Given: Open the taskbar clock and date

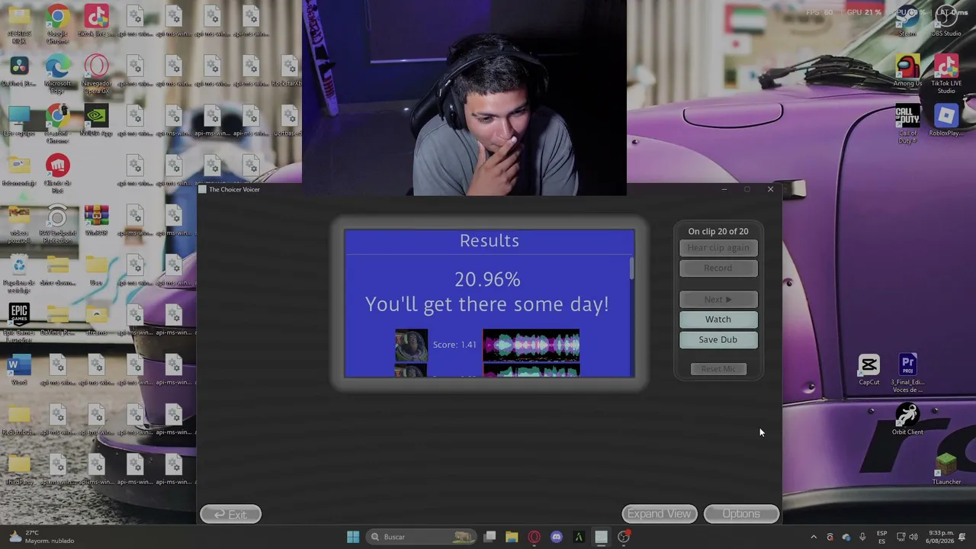Looking at the screenshot, I should click(942, 537).
